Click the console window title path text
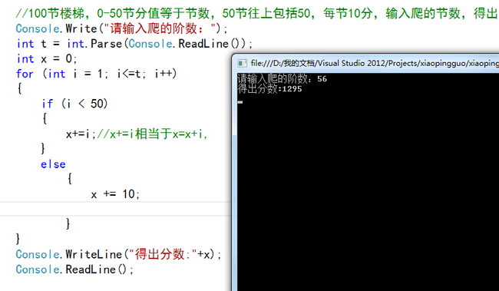499x291 pixels. (x=375, y=64)
